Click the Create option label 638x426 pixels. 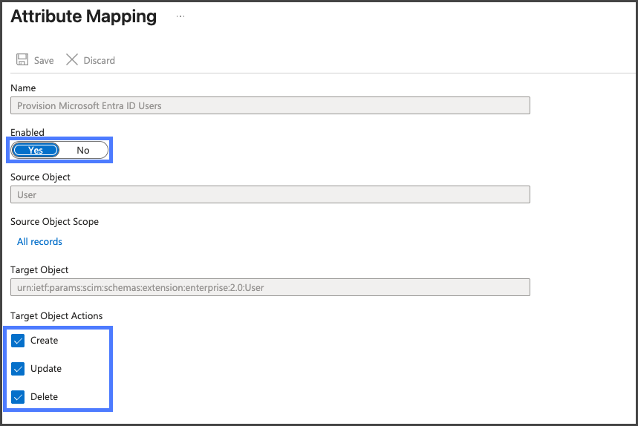44,341
